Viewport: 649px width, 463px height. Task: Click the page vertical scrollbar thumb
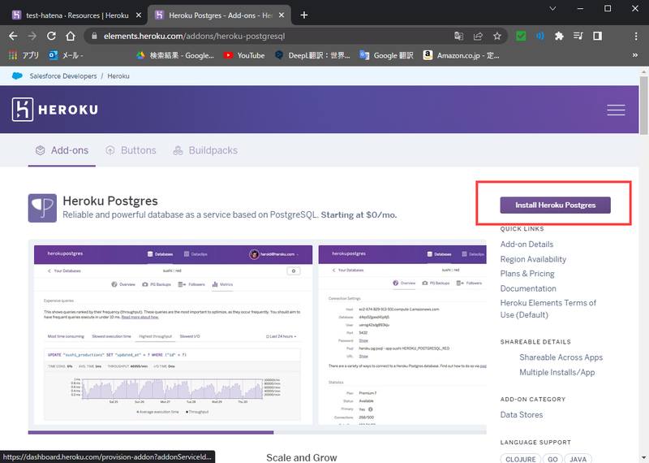[643, 105]
